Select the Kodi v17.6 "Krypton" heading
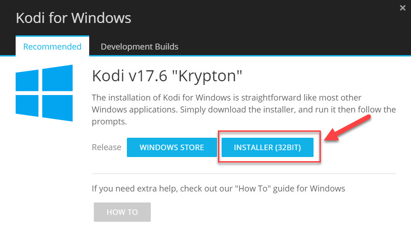Image resolution: width=411 pixels, height=236 pixels. [x=167, y=76]
